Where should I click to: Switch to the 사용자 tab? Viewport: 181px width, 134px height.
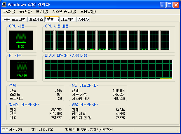83,19
